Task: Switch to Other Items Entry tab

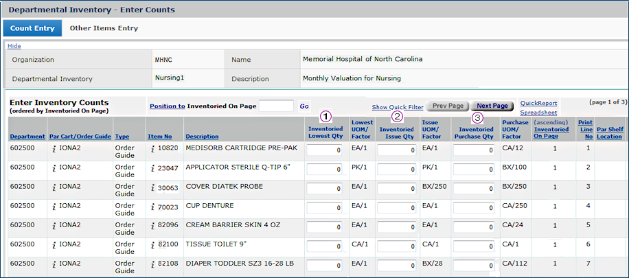Action: 104,28
